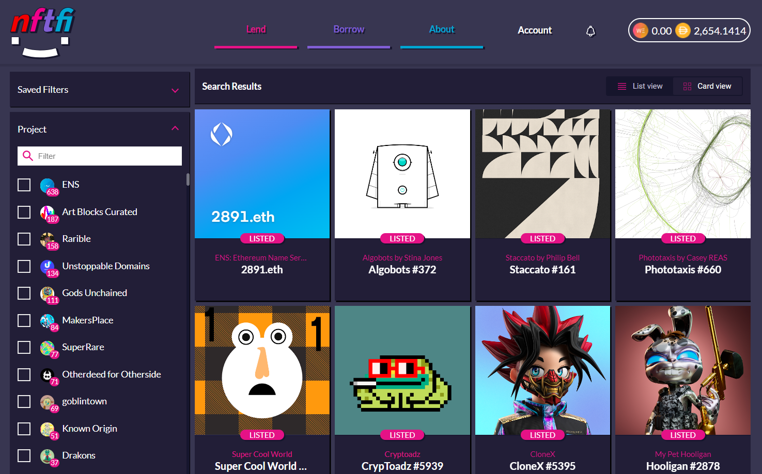The width and height of the screenshot is (762, 474).
Task: Click the Rarible project icon
Action: point(48,239)
